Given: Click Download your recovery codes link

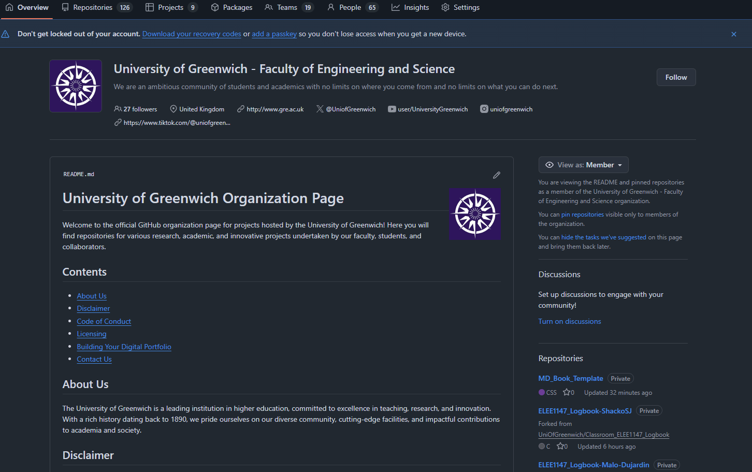Looking at the screenshot, I should 192,34.
